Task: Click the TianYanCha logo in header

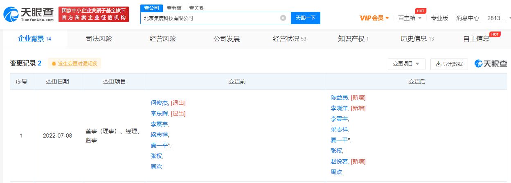Action: [28, 14]
